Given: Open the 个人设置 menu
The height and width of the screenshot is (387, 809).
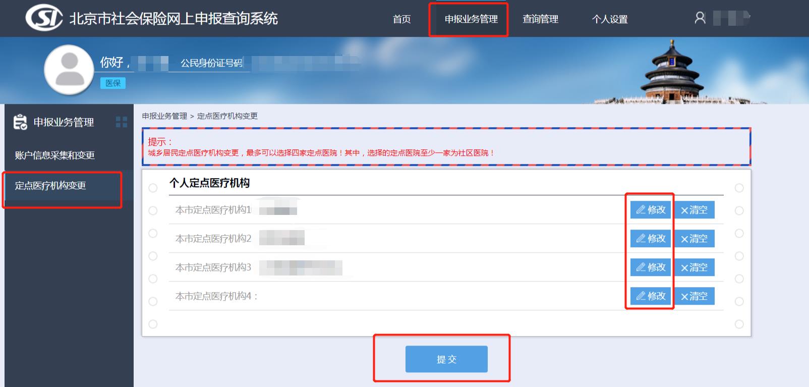Looking at the screenshot, I should pyautogui.click(x=610, y=19).
